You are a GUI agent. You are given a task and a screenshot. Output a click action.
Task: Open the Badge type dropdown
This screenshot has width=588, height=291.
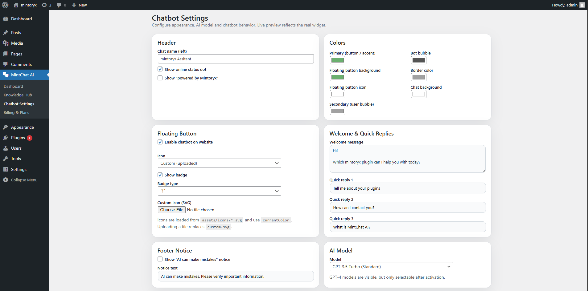pos(219,191)
